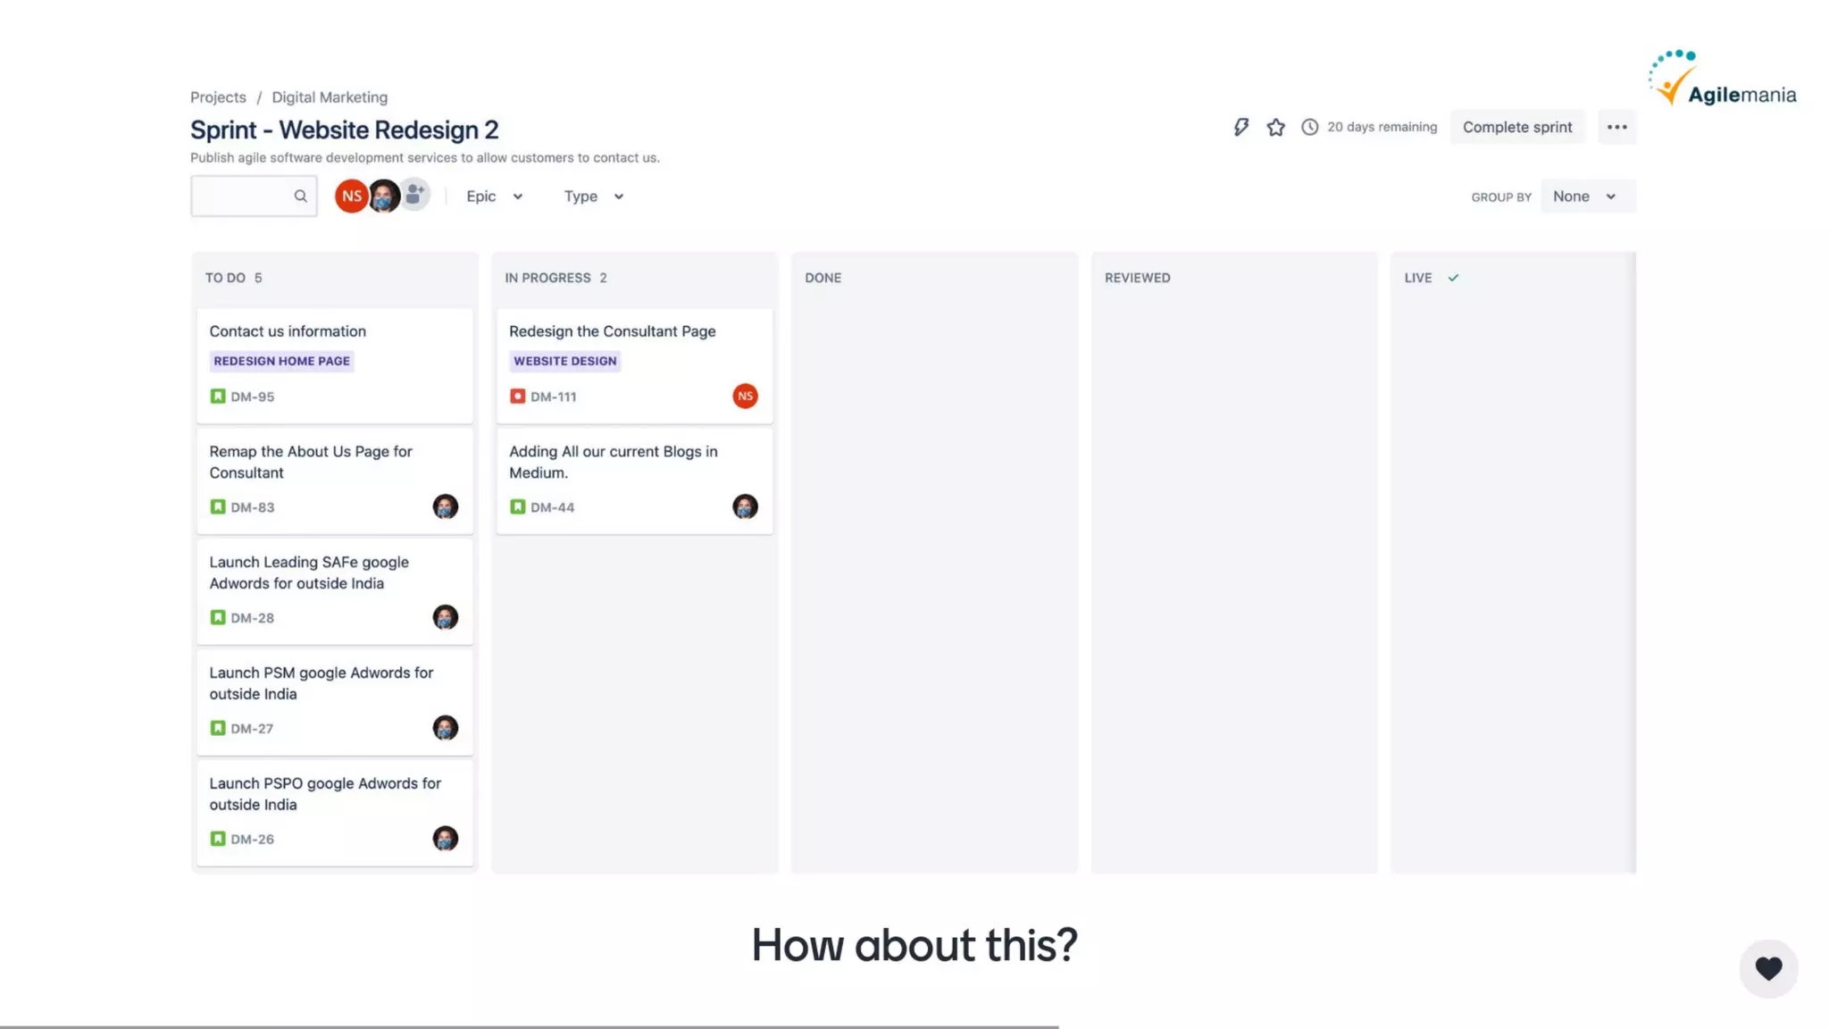This screenshot has width=1829, height=1029.
Task: Click the add people icon
Action: 414,194
